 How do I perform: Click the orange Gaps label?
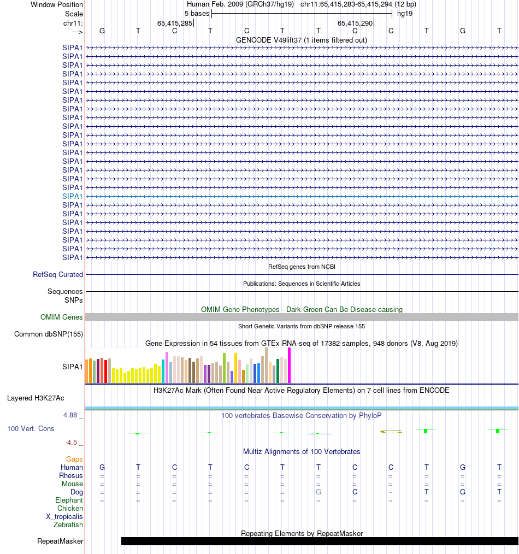point(74,459)
